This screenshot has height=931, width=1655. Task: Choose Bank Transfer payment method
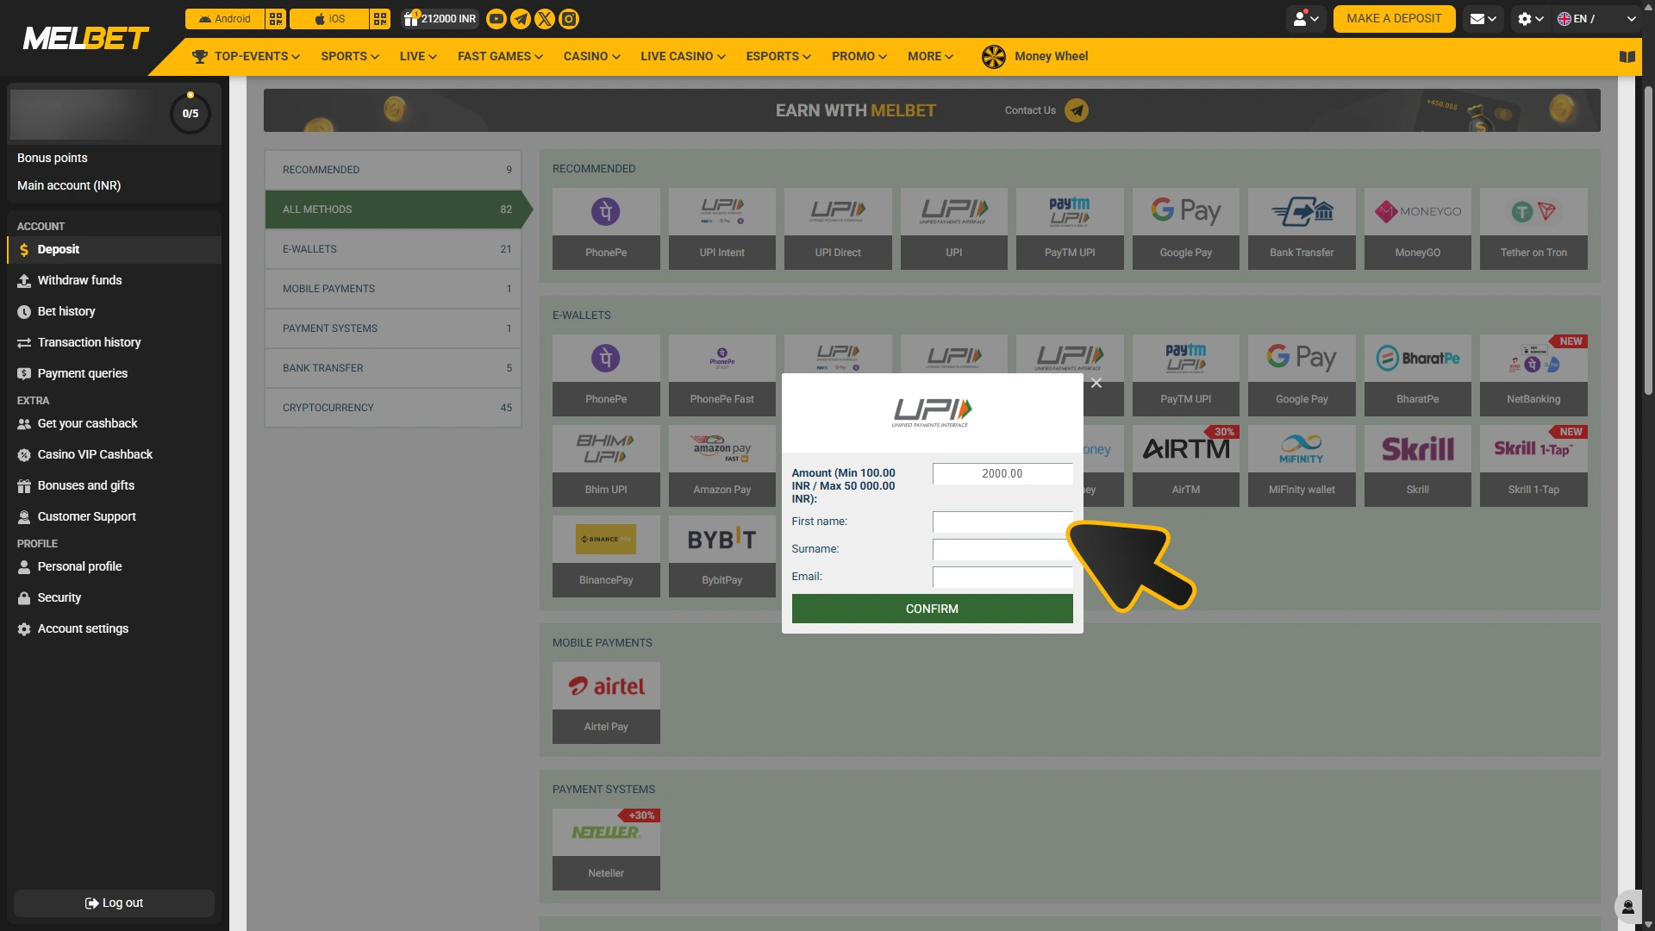pos(1302,228)
